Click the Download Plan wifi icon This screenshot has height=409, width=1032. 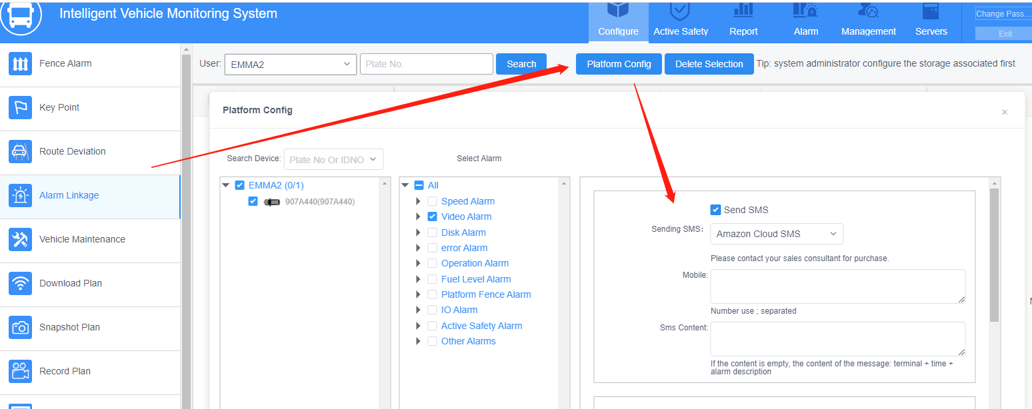(20, 284)
